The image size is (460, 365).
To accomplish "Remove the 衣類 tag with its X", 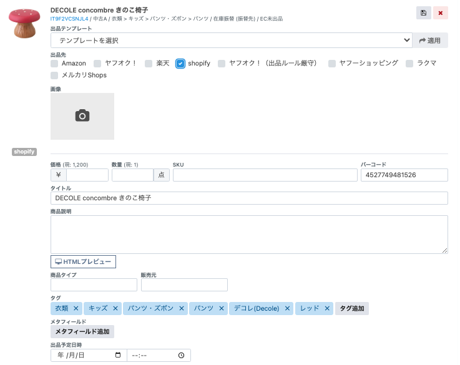I will point(76,308).
